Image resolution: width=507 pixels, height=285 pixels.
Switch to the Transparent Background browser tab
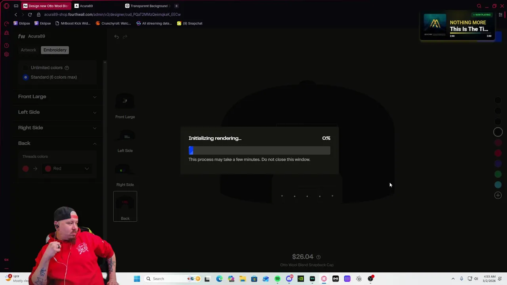tap(149, 6)
